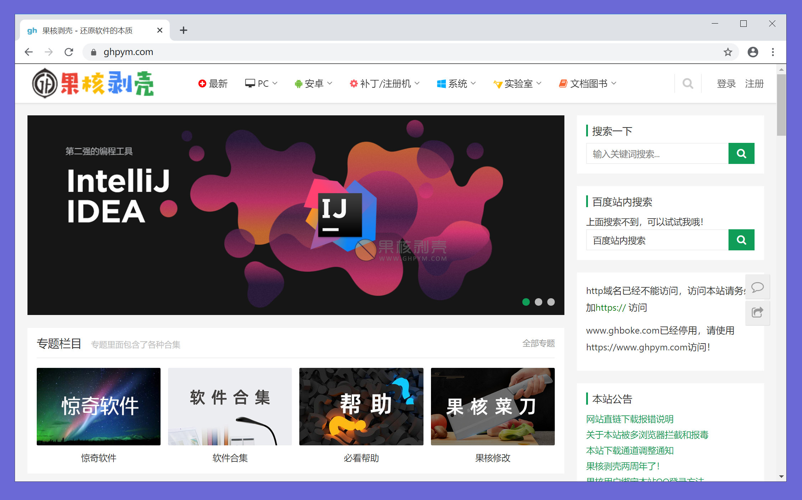Click the book icon beside 文档图书
802x500 pixels.
(x=563, y=84)
